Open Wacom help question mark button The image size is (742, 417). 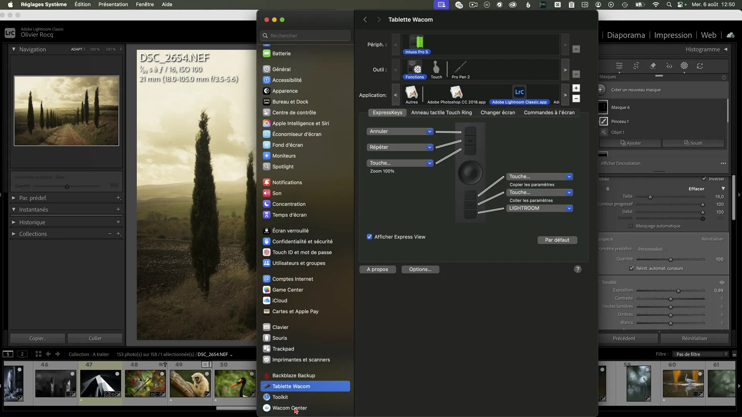578,269
